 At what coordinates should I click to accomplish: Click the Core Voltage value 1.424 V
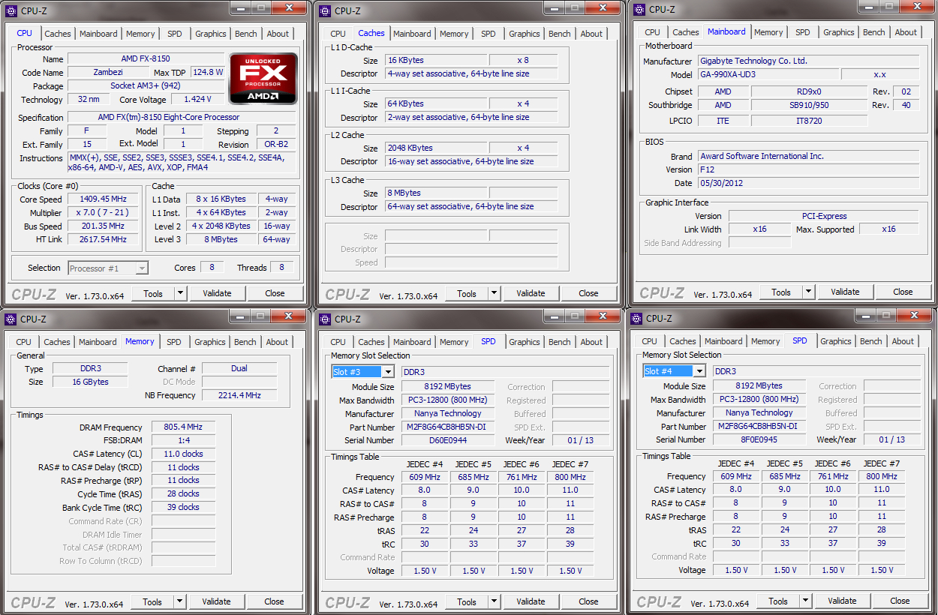click(x=197, y=99)
